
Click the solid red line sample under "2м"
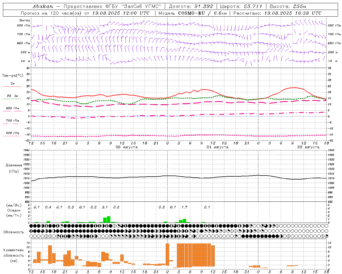tap(12, 87)
